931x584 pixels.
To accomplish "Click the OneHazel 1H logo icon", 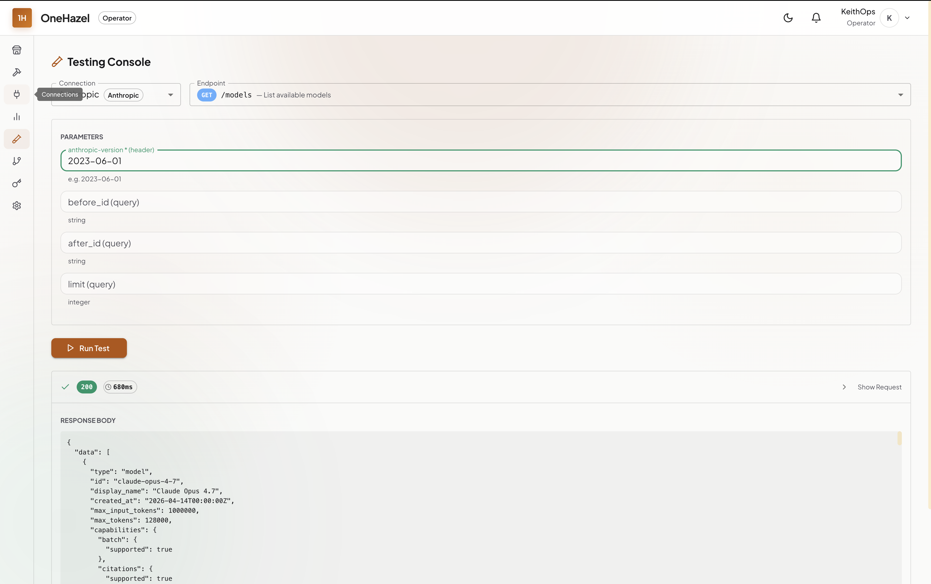I will tap(22, 18).
